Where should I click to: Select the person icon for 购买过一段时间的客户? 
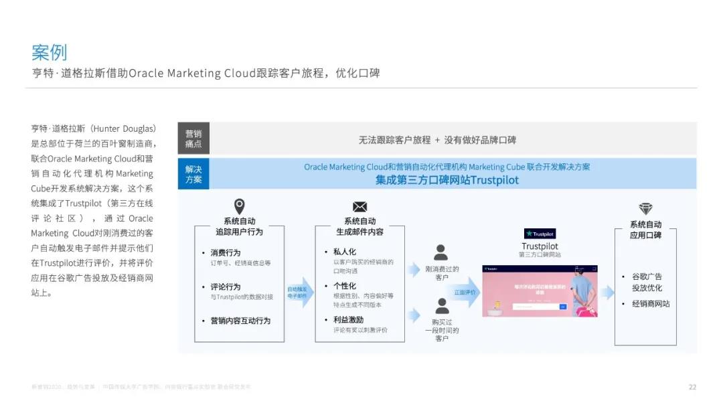tap(441, 306)
